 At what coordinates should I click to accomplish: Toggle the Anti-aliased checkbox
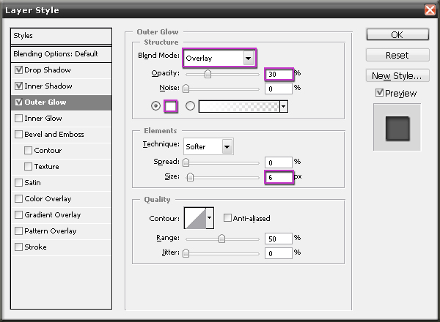[x=227, y=218]
